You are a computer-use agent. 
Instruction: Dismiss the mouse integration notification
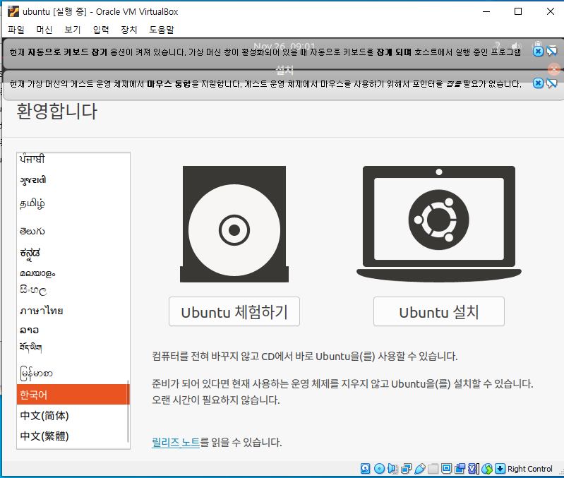tap(538, 83)
